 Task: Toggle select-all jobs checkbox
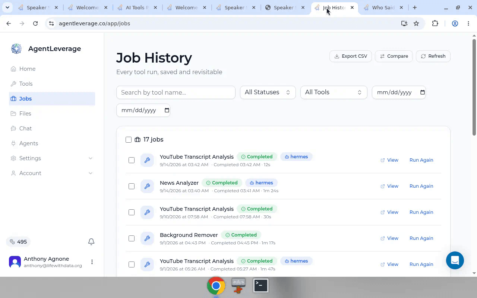[129, 140]
